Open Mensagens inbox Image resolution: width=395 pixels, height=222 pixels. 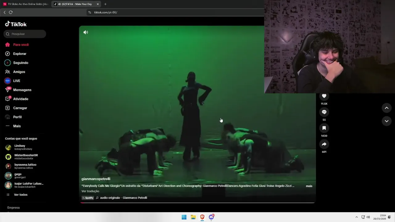coord(22,90)
